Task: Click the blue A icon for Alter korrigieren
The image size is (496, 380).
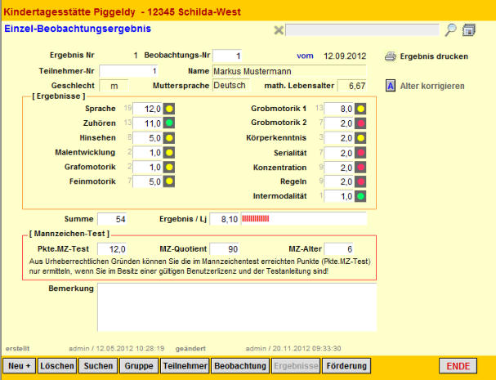Action: (x=391, y=86)
